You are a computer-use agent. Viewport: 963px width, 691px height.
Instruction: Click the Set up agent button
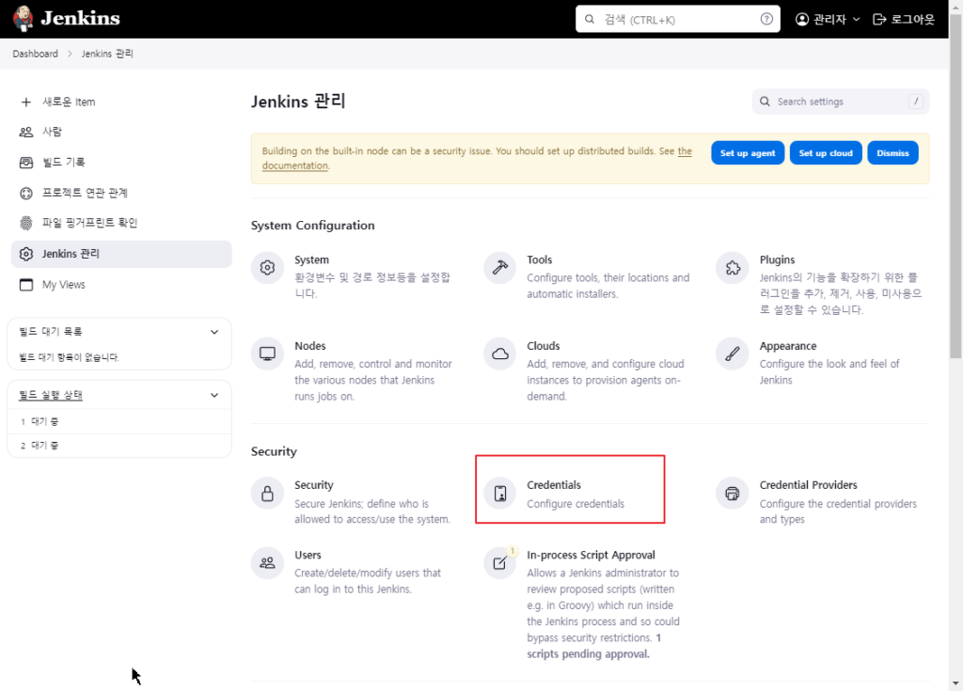click(x=748, y=153)
